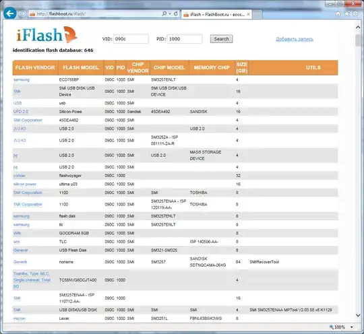
Task: Open the UFD 2.0 vendor link
Action: (21, 112)
